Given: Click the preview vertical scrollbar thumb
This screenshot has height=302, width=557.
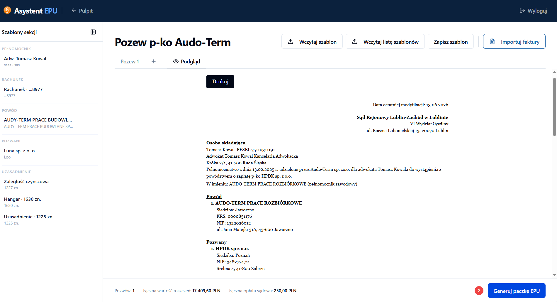Looking at the screenshot, I should [554, 107].
